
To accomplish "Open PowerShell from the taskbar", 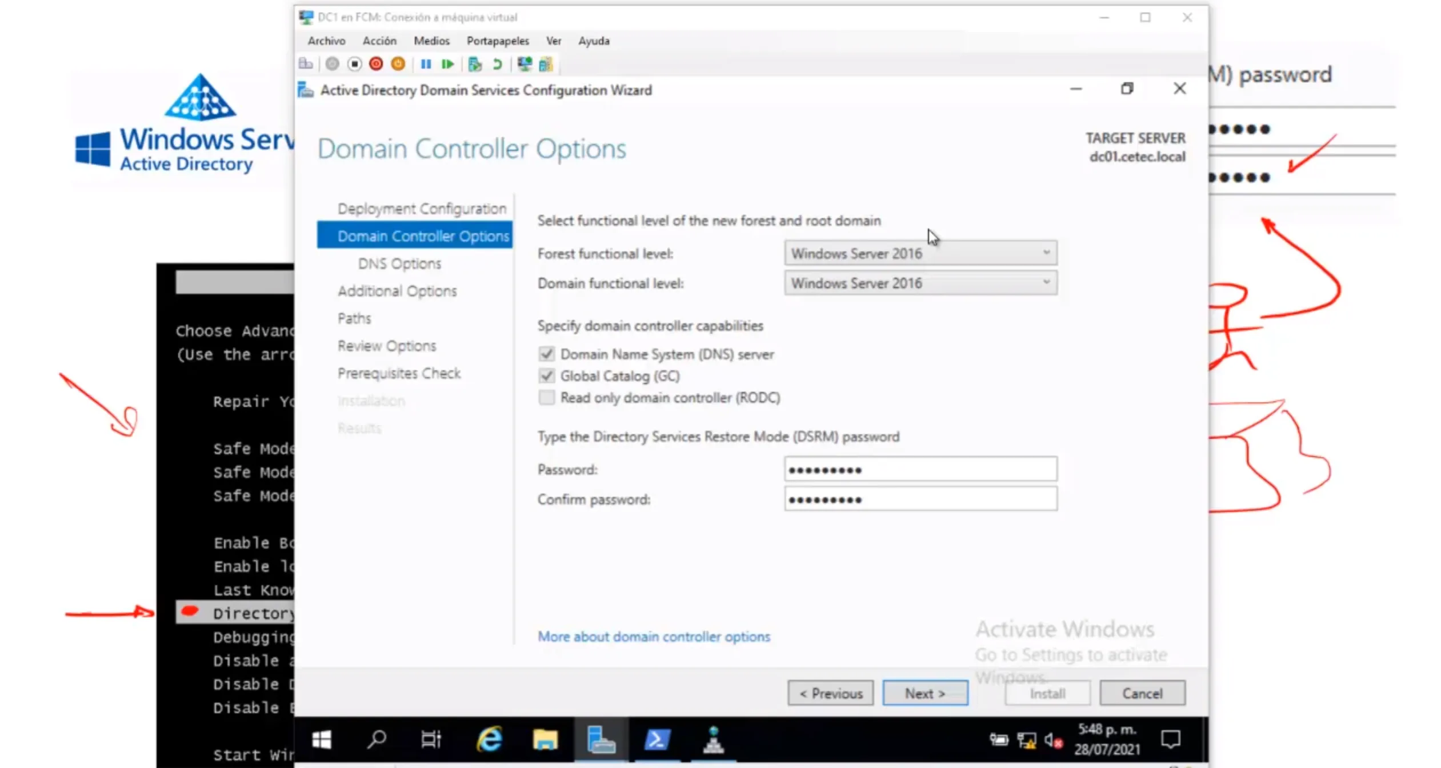I will 657,740.
